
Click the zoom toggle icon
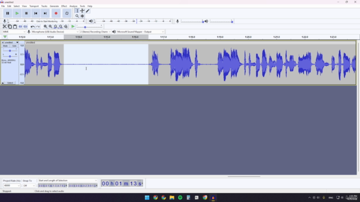point(66,26)
